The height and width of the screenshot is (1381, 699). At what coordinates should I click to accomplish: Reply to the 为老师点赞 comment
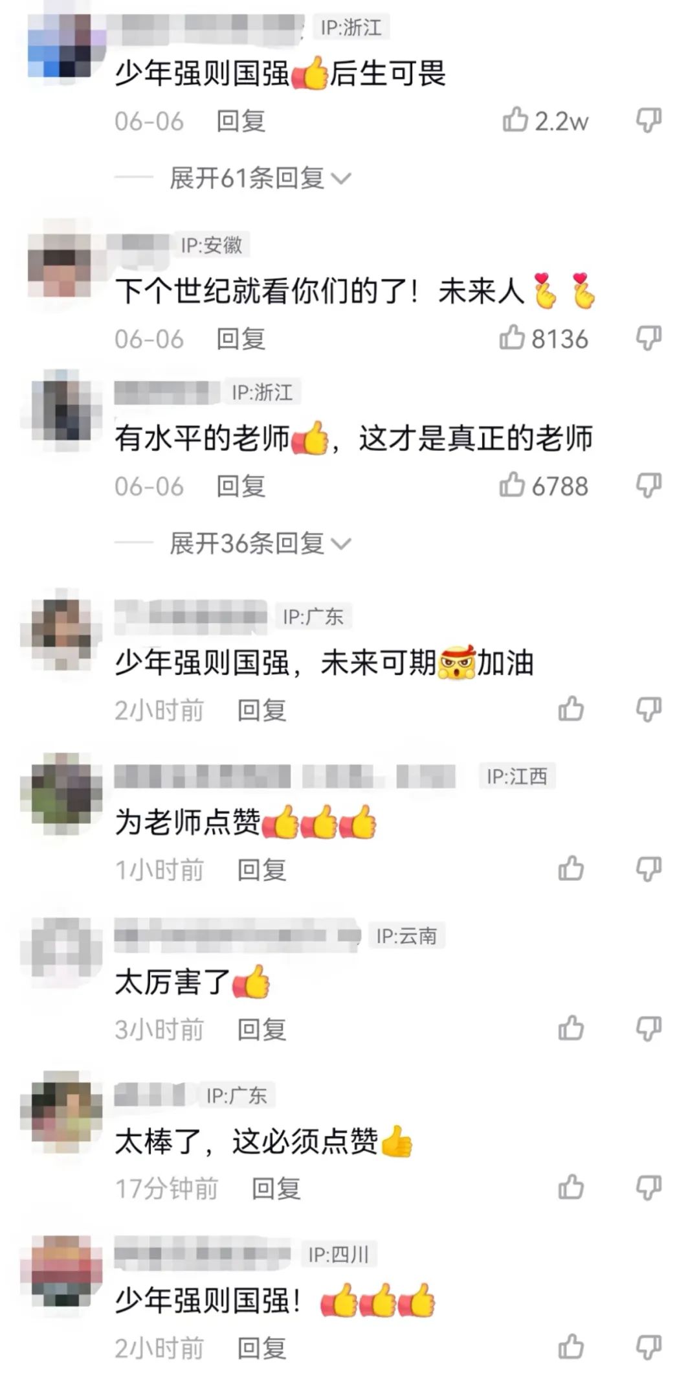click(261, 870)
